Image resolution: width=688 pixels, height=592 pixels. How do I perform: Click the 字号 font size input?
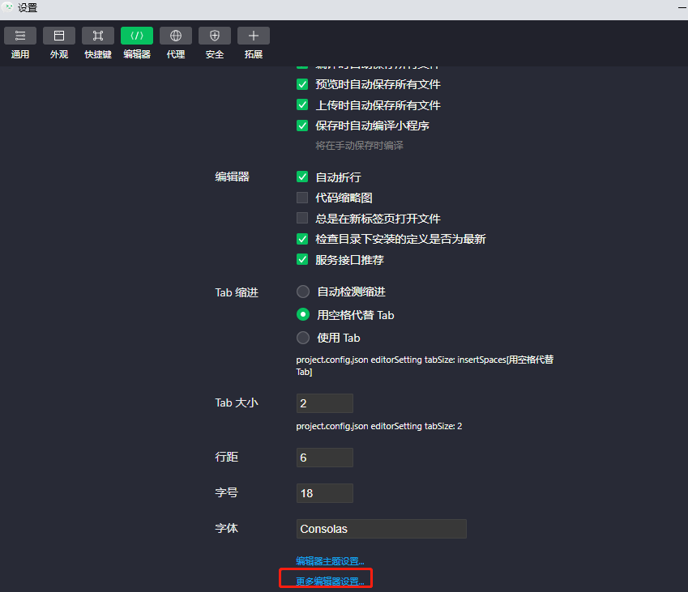325,493
